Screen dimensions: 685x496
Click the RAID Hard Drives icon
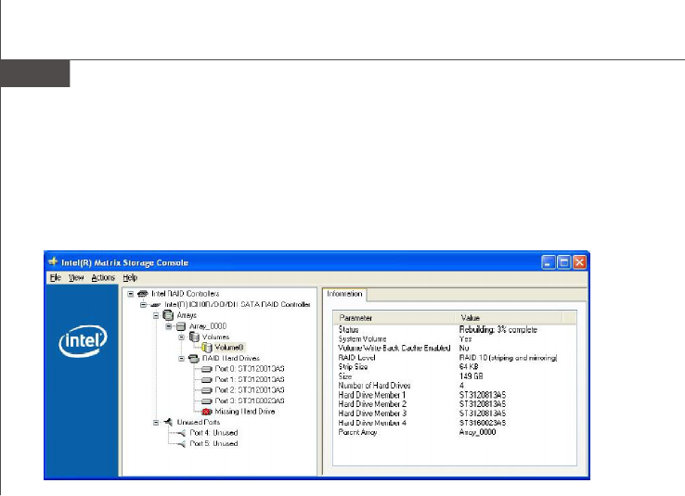tap(194, 359)
